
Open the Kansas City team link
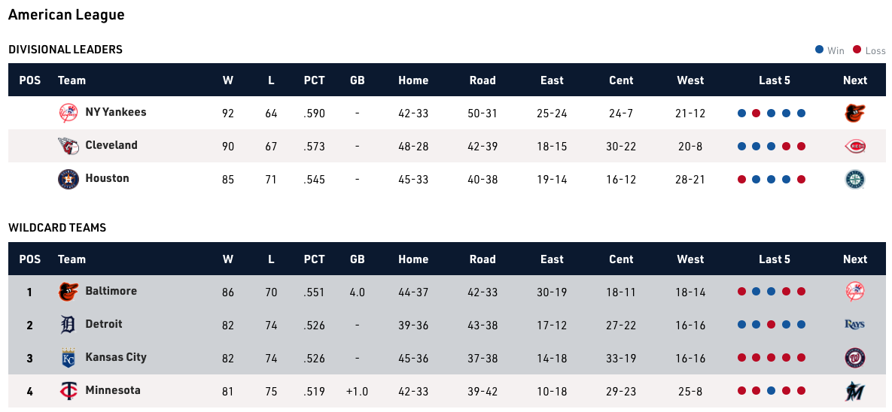click(x=116, y=357)
